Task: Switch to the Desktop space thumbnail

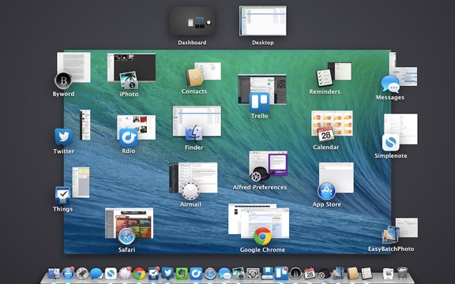Action: [262, 21]
